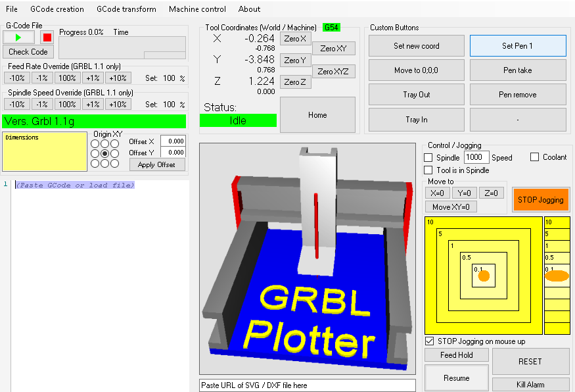575x392 pixels.
Task: Click the Z=0 move button
Action: coord(492,193)
